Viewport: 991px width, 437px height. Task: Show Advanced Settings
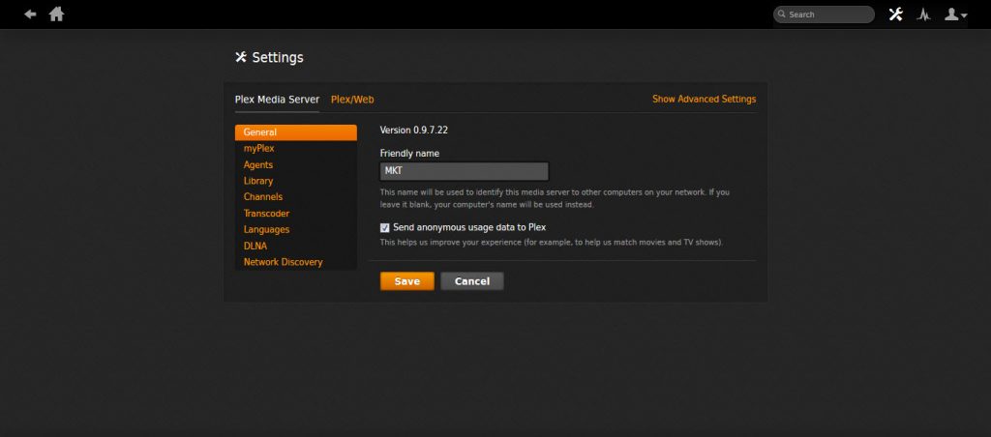pyautogui.click(x=705, y=100)
